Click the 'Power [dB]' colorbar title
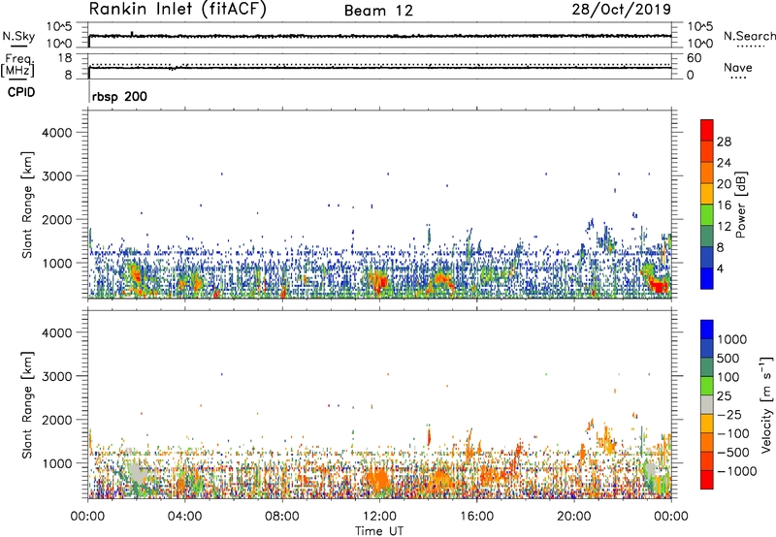This screenshot has width=776, height=537. pyautogui.click(x=740, y=205)
